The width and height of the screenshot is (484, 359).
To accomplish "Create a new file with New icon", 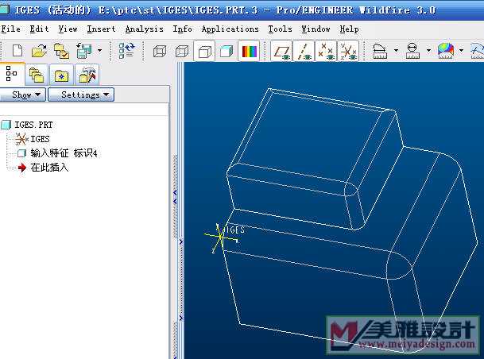I will click(x=17, y=51).
